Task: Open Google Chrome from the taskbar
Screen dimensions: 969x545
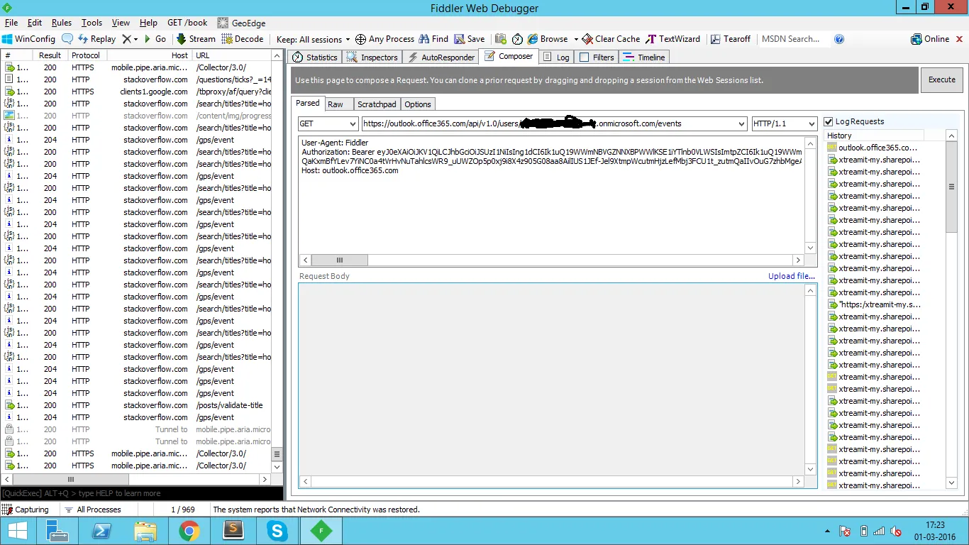Action: point(189,531)
